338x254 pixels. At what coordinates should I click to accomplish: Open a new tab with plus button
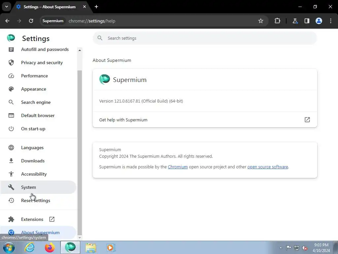(x=96, y=7)
